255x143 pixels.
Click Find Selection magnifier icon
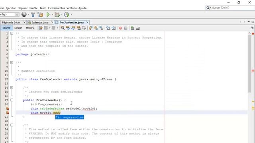(x=63, y=28)
